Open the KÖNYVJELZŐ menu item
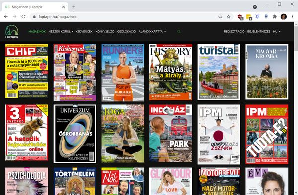The image size is (298, 195). (x=105, y=31)
